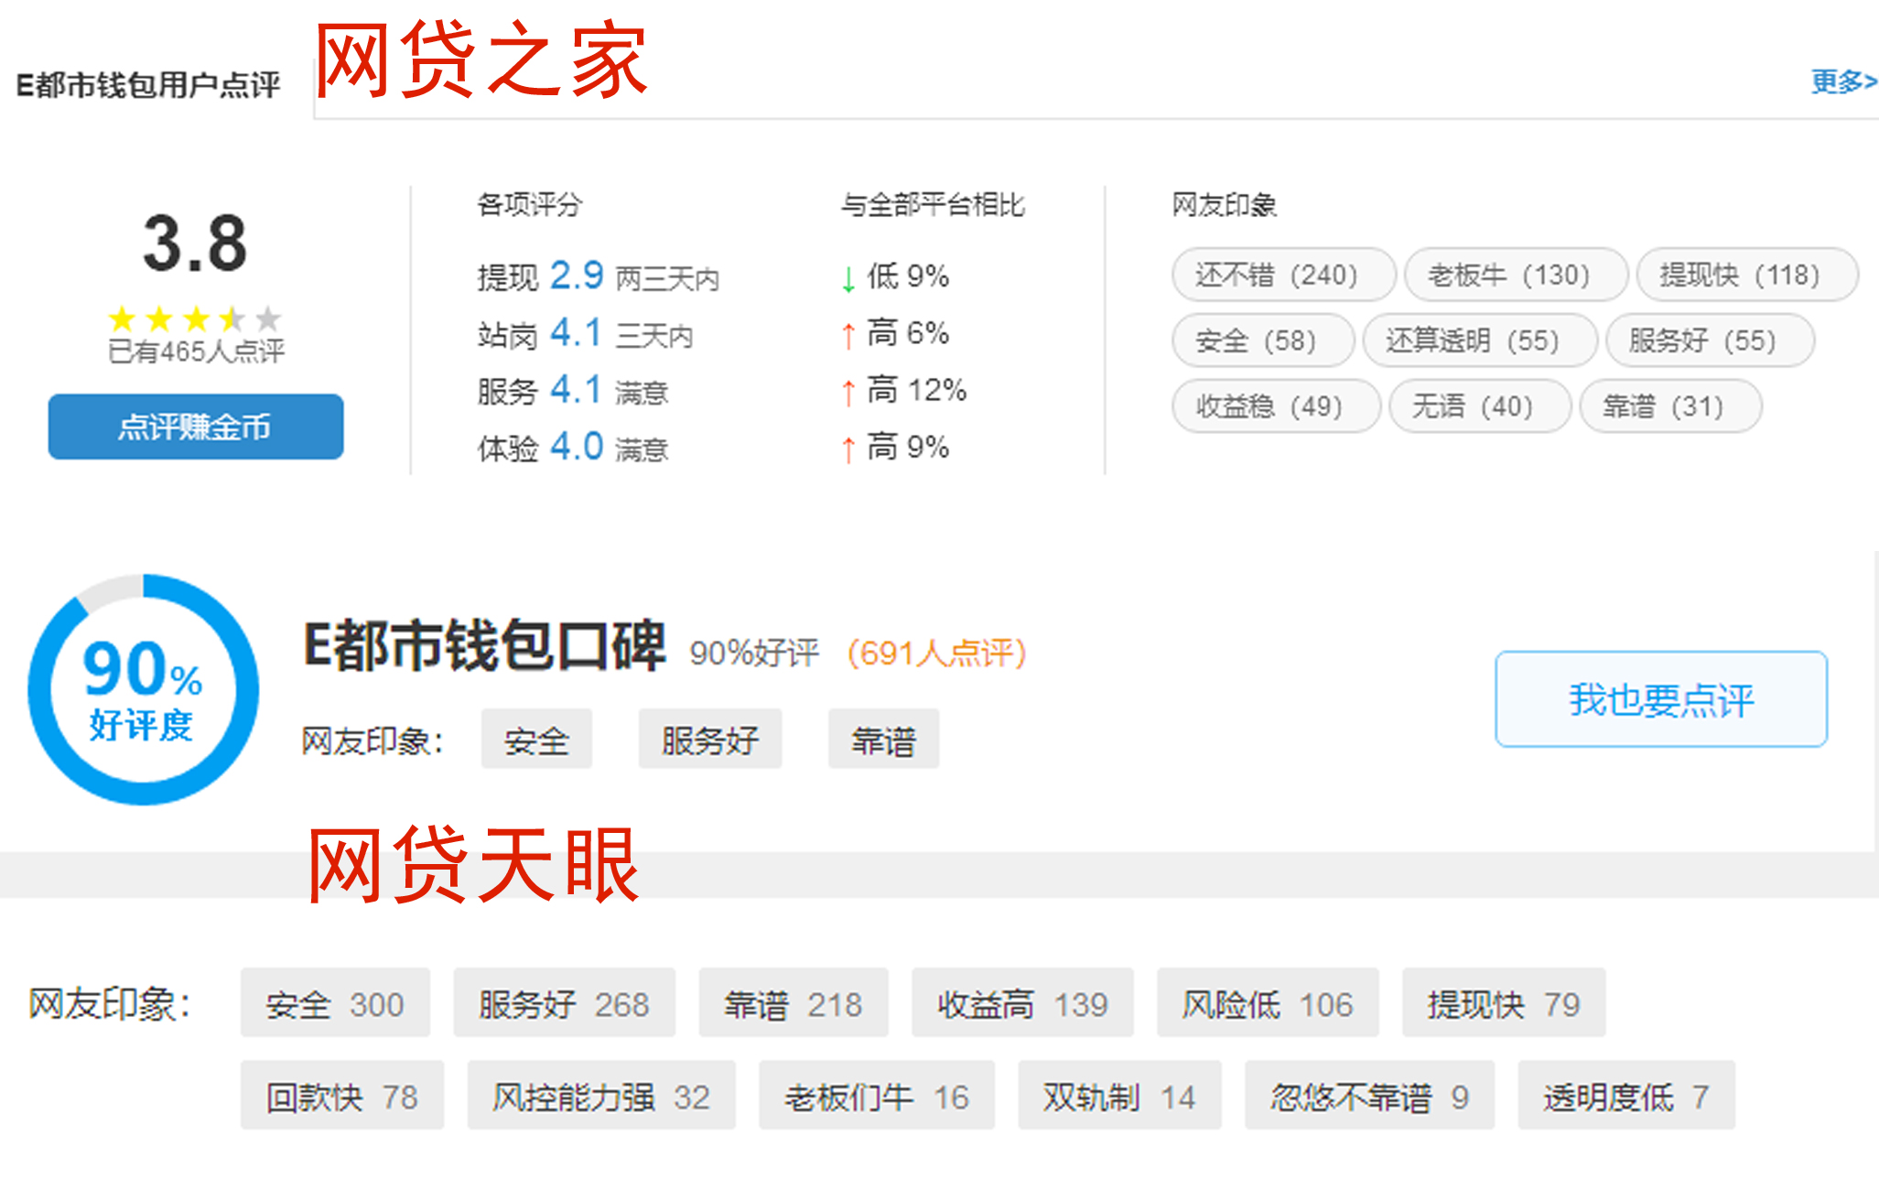This screenshot has width=1879, height=1178.
Task: Click the 服务好 tag under E都市钱包口碑
Action: (x=710, y=740)
